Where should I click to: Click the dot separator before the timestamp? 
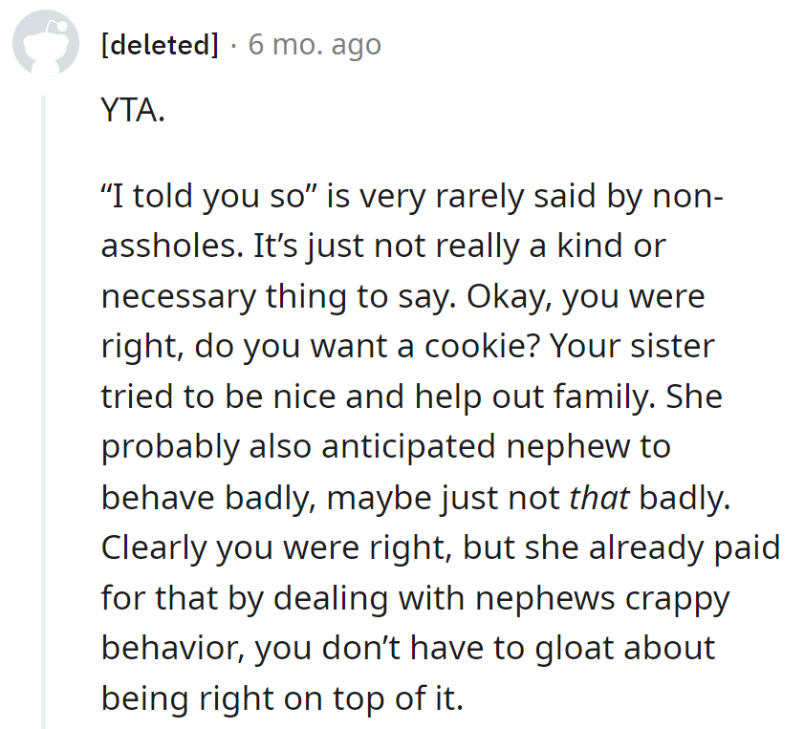click(234, 45)
